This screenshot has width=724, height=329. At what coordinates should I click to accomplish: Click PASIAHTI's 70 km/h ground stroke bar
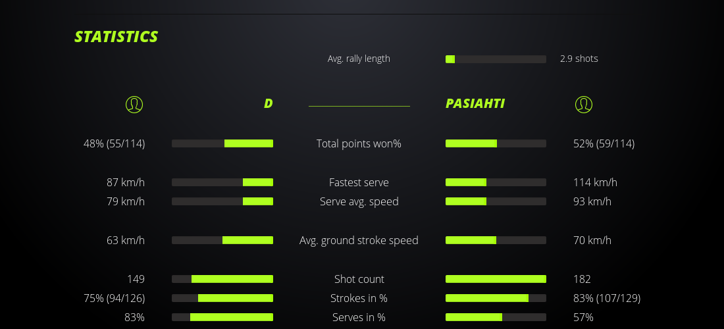(x=496, y=240)
